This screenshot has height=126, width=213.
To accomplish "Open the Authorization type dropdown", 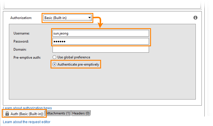I will (x=67, y=18).
